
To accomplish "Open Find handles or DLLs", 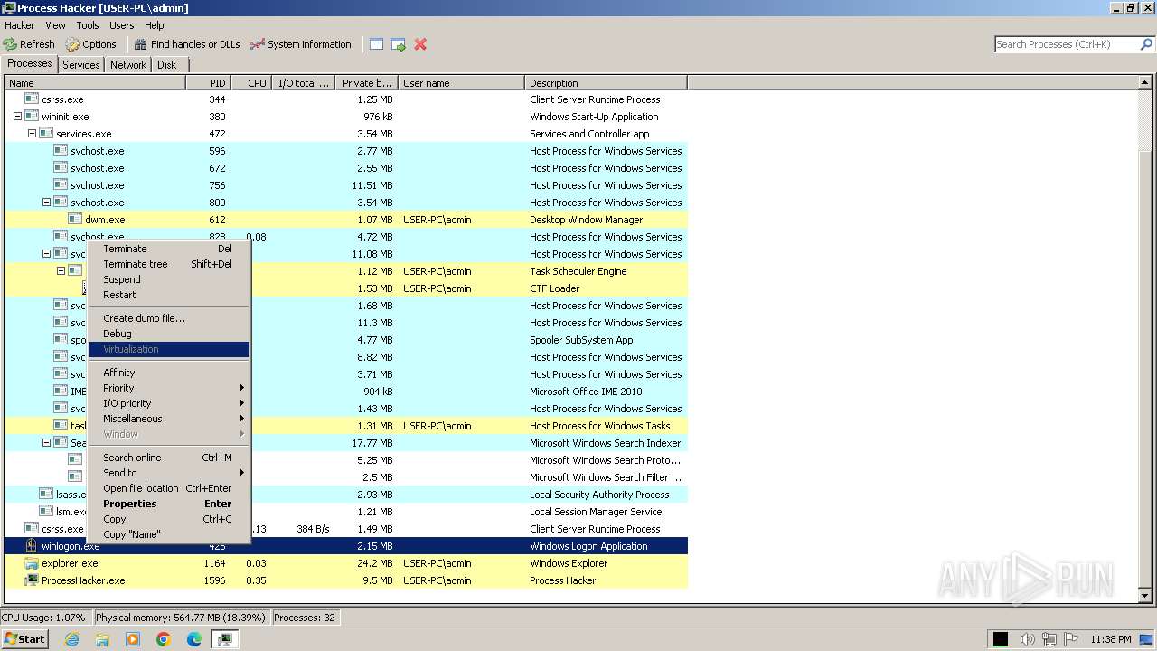I will click(x=187, y=44).
